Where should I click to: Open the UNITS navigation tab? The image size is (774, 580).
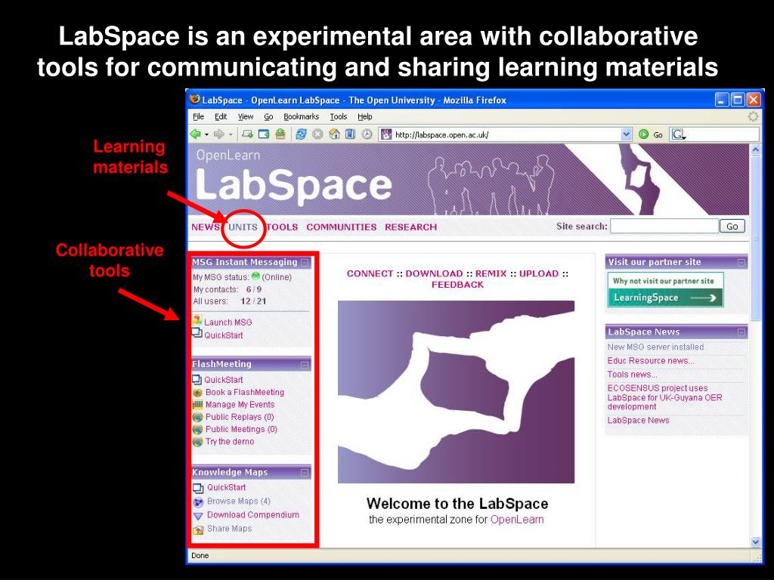(243, 227)
